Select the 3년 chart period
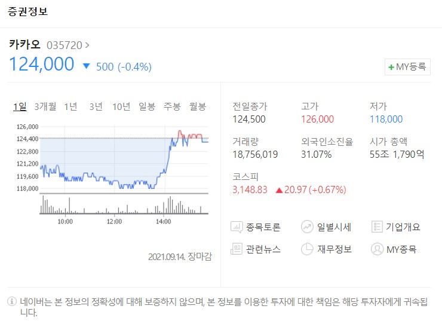Screen dimensions: 442x324 [96, 106]
